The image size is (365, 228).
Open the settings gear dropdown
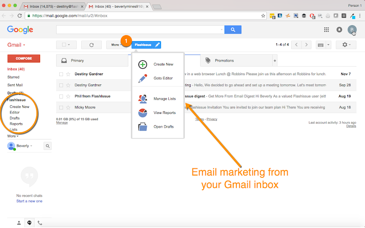click(346, 45)
